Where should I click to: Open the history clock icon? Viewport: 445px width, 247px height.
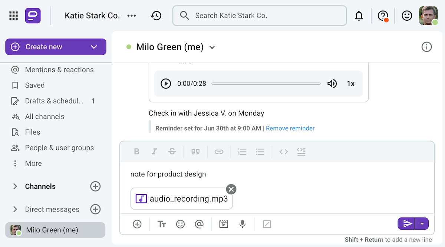pos(156,16)
